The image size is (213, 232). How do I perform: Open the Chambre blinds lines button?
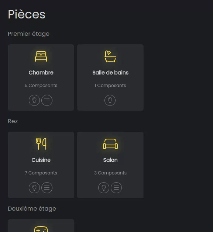47,100
